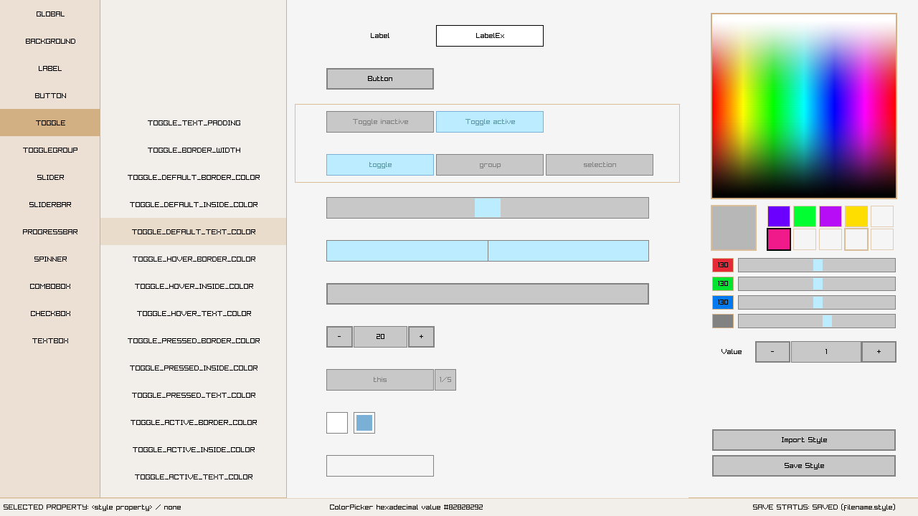Screen dimensions: 918x516
Task: Uncheck the blue checked checkbox
Action: pyautogui.click(x=364, y=423)
